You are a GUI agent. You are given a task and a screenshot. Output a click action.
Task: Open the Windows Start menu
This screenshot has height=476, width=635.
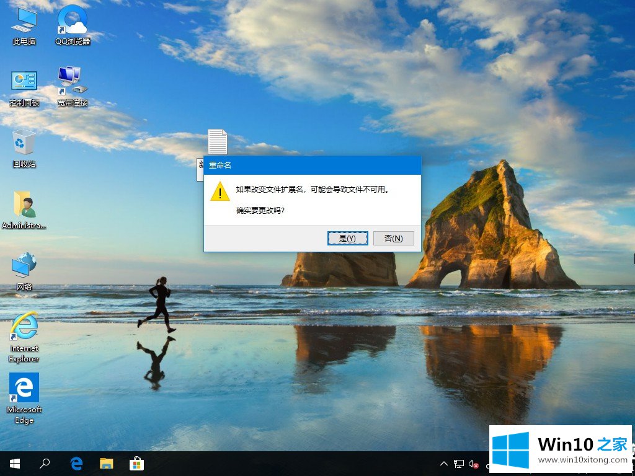point(15,464)
